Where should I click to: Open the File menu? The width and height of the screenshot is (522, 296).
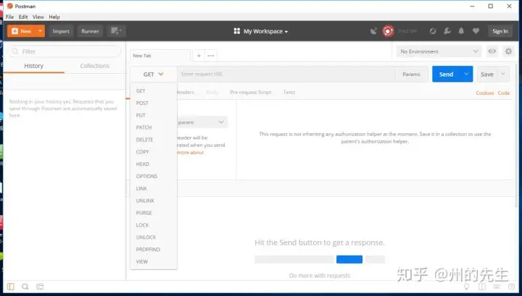pyautogui.click(x=9, y=17)
